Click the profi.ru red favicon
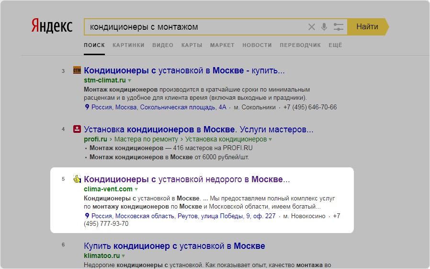Viewport: 430px width, 269px height. (x=77, y=129)
